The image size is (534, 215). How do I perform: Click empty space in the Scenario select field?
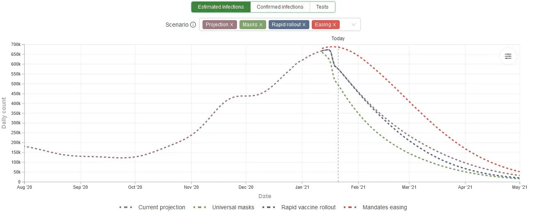pos(344,25)
